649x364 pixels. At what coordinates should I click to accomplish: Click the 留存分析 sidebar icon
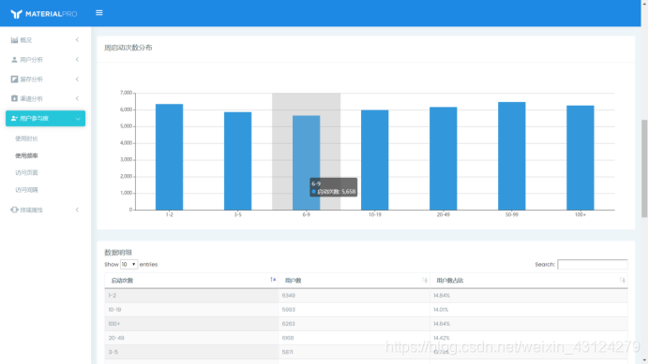(14, 79)
